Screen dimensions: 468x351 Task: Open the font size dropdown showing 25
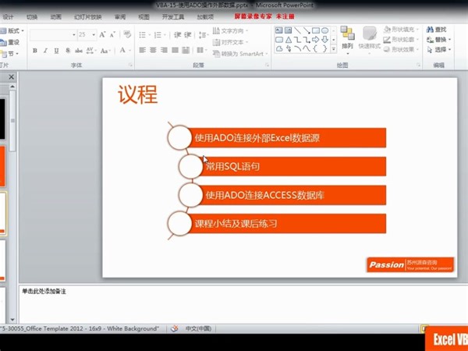(94, 35)
